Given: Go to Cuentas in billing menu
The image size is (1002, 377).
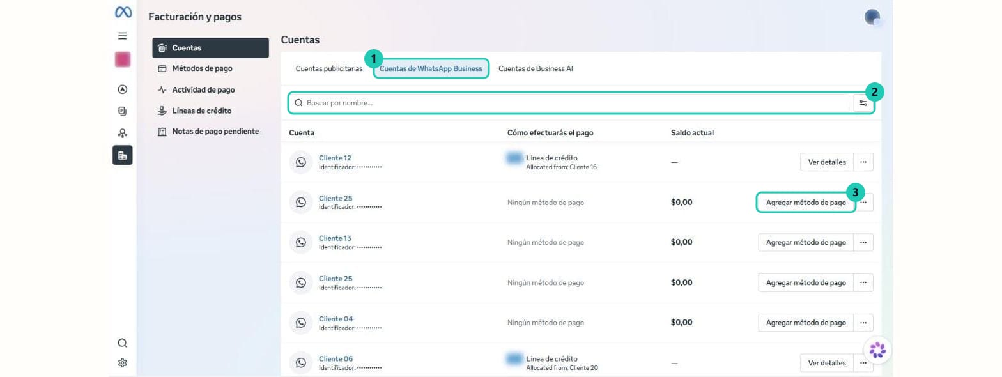Looking at the screenshot, I should (210, 48).
